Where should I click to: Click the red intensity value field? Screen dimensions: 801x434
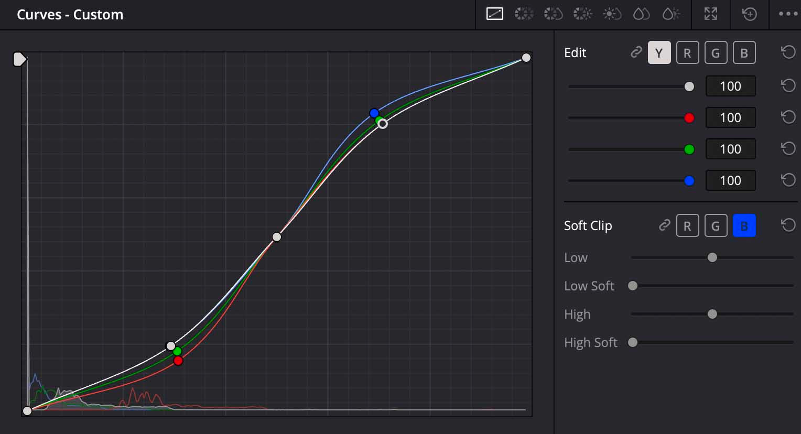click(730, 117)
